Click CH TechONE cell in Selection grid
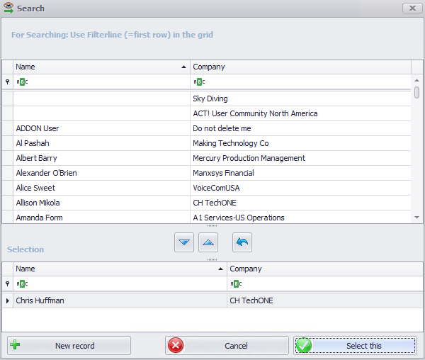Screen dimensions: 425x360 [325, 300]
